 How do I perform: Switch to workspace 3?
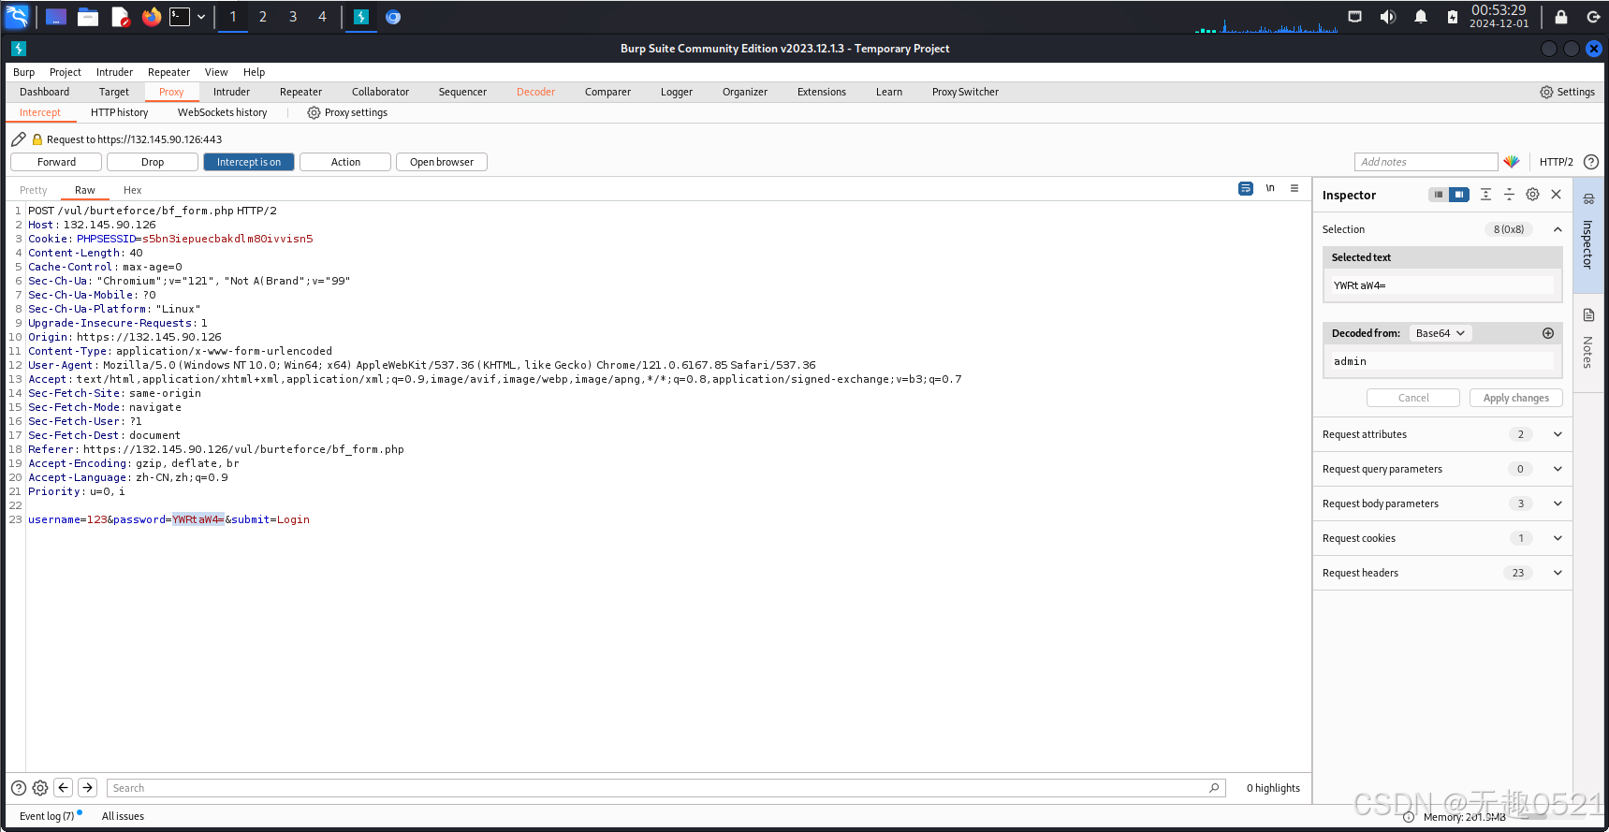tap(293, 17)
